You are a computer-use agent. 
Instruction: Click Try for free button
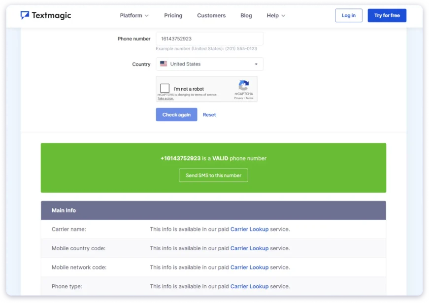click(387, 16)
